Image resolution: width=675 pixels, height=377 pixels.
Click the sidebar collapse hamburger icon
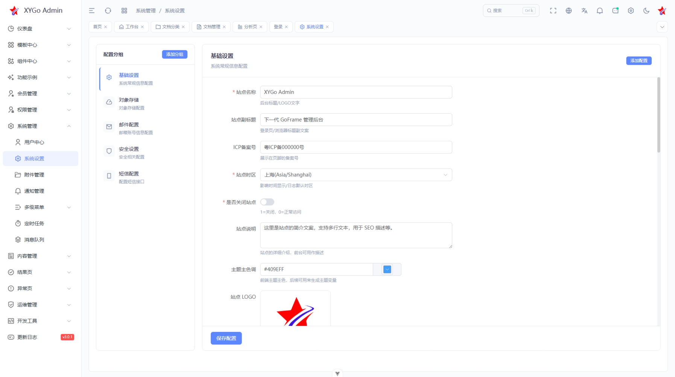(92, 11)
